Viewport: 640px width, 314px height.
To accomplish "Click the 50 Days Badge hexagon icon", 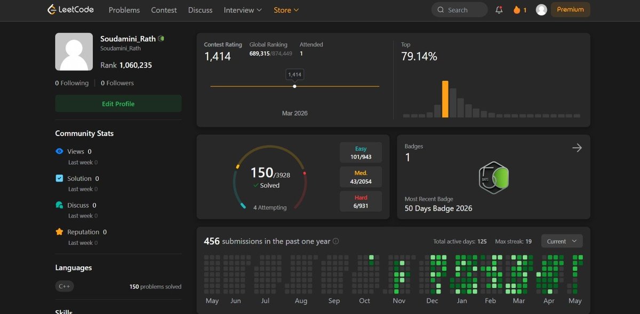I will [x=493, y=178].
